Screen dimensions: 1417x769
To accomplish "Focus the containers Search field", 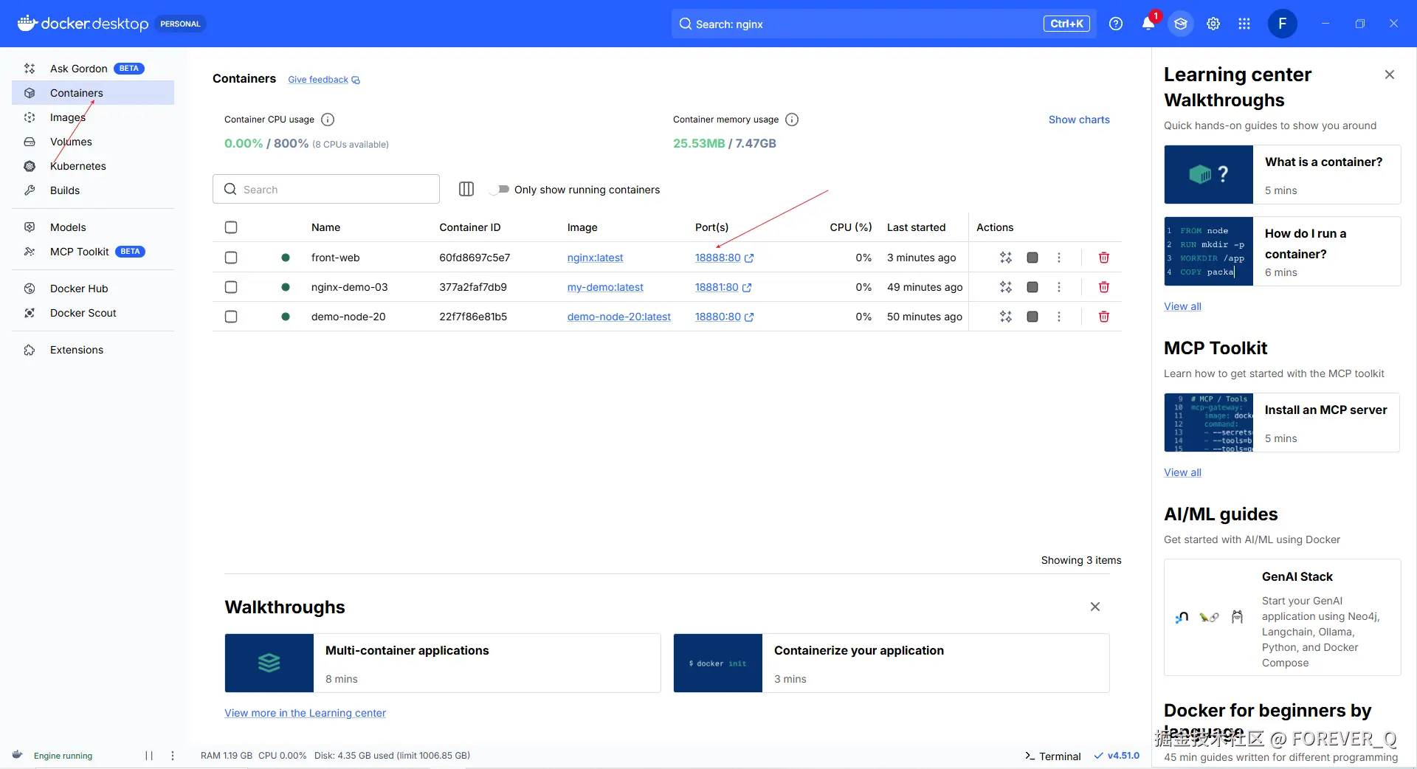I will (326, 189).
